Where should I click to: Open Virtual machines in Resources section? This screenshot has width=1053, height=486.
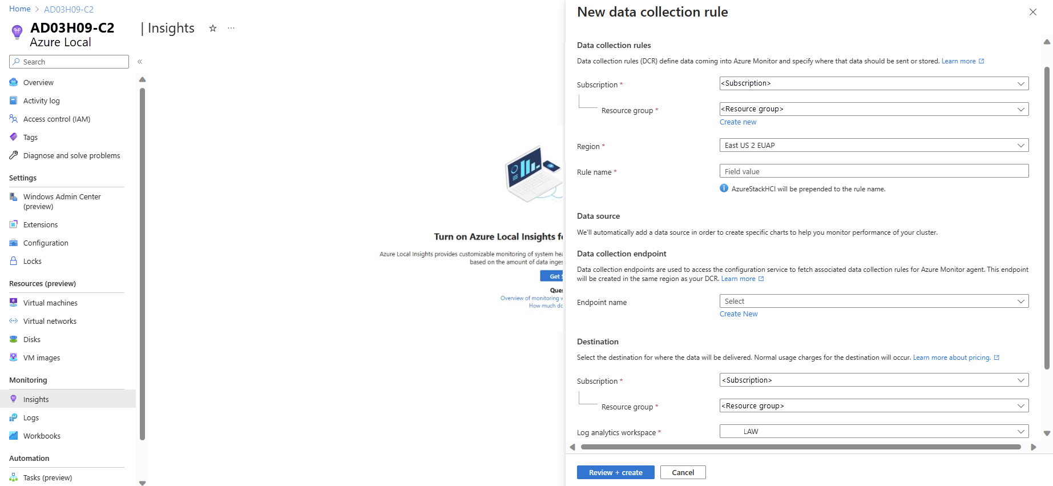[50, 303]
